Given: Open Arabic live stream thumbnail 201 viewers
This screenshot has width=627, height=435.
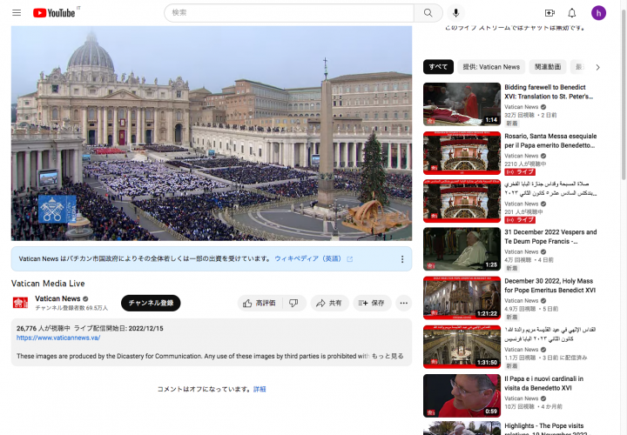Looking at the screenshot, I should (x=462, y=201).
